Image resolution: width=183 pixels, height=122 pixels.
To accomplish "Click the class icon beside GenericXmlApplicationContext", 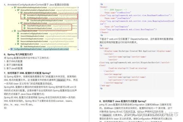I will [x=18, y=39].
